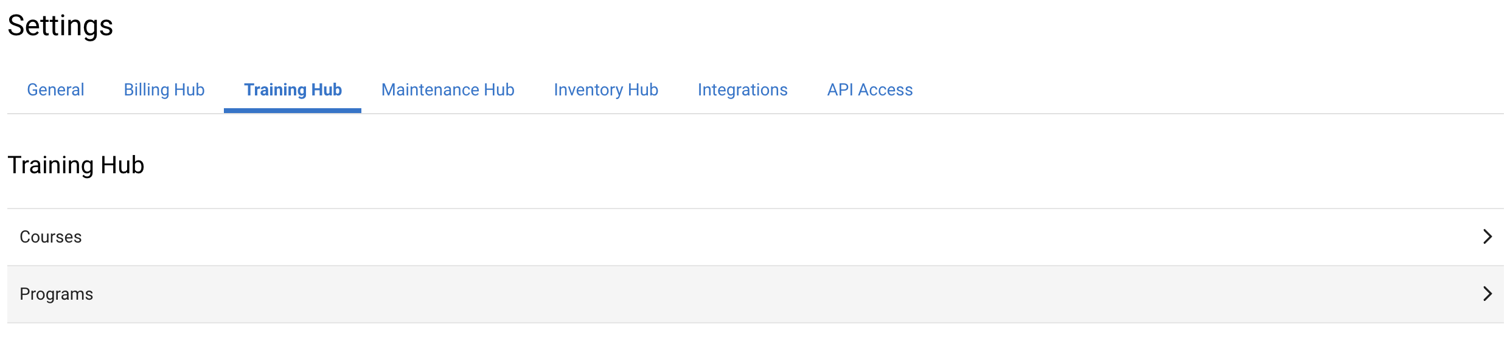1510x338 pixels.
Task: Select the active Training Hub tab
Action: pyautogui.click(x=293, y=90)
